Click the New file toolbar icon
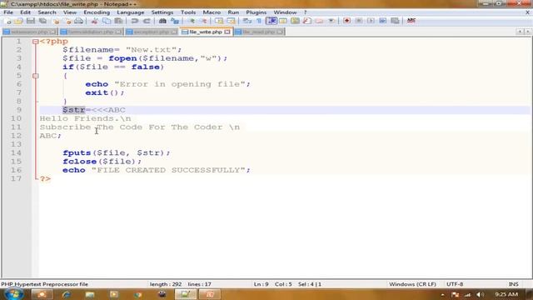Image resolution: width=533 pixels, height=300 pixels. (x=7, y=21)
